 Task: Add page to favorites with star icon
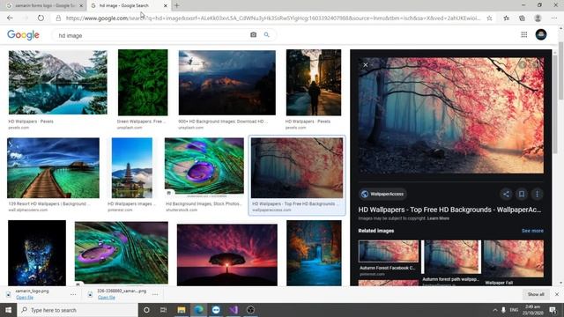click(x=489, y=18)
